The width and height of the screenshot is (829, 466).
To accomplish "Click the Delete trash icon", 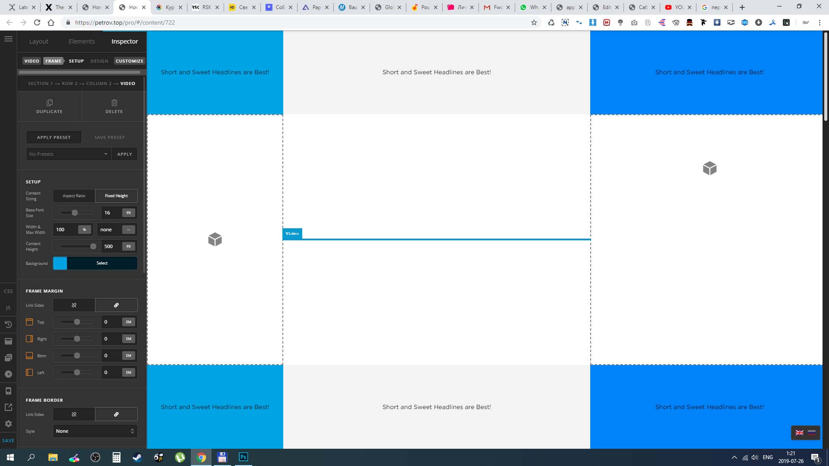I will coord(114,103).
